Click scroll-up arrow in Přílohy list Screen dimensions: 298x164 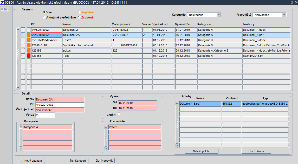[177, 103]
